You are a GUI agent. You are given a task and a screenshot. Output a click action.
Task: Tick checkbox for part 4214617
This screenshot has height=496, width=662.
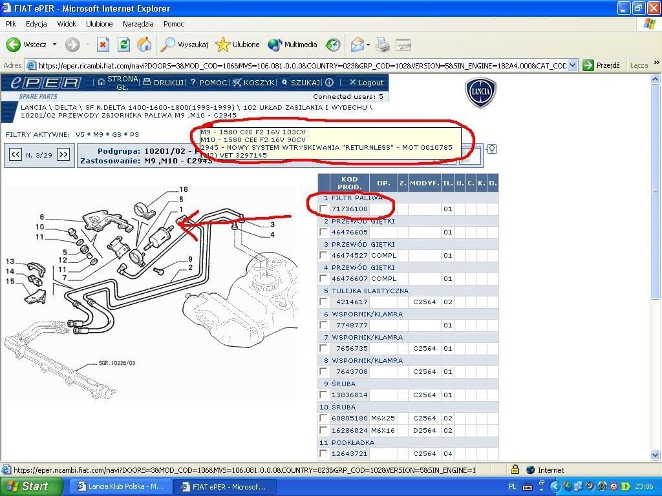(x=323, y=302)
